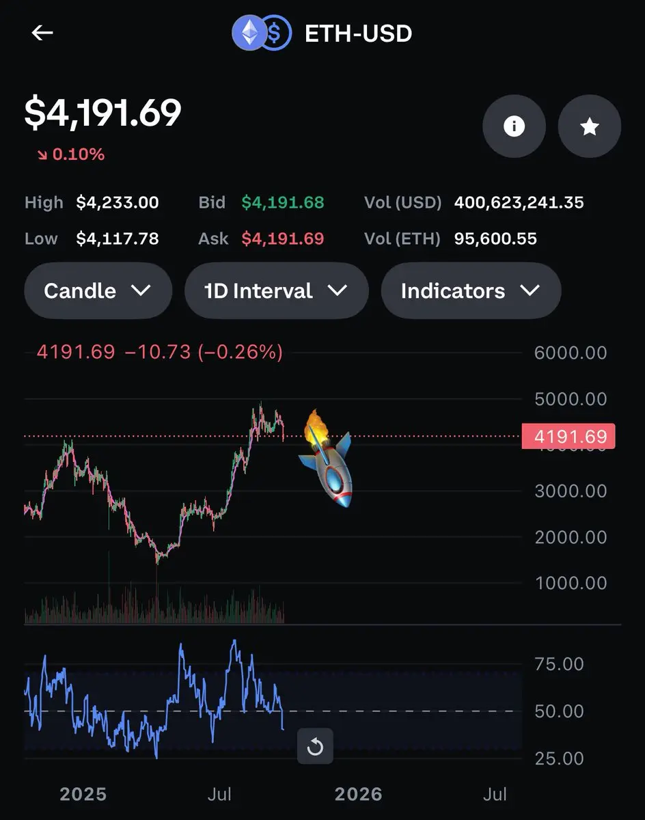Image resolution: width=645 pixels, height=820 pixels.
Task: Open the info circle icon
Action: pos(514,126)
